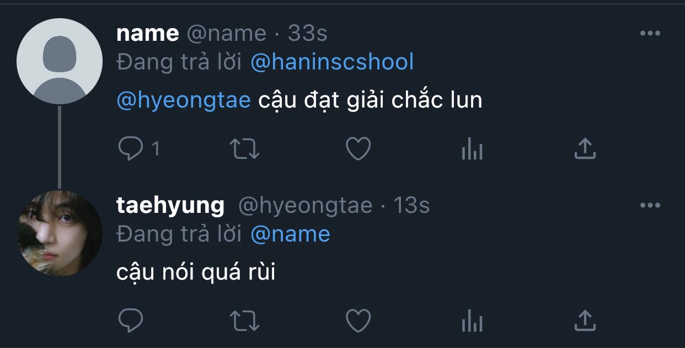This screenshot has width=685, height=348.
Task: Retweet name's tweet about đạt giải
Action: (x=245, y=149)
